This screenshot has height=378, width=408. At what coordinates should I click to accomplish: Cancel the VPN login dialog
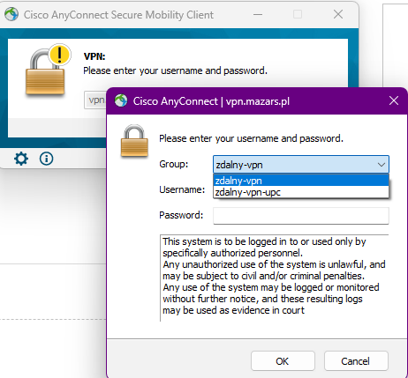click(x=356, y=361)
